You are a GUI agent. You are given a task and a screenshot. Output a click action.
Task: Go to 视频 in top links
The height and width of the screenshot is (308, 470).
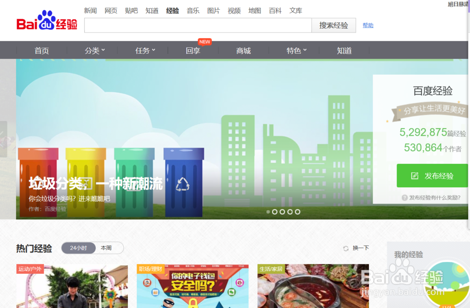pyautogui.click(x=234, y=11)
